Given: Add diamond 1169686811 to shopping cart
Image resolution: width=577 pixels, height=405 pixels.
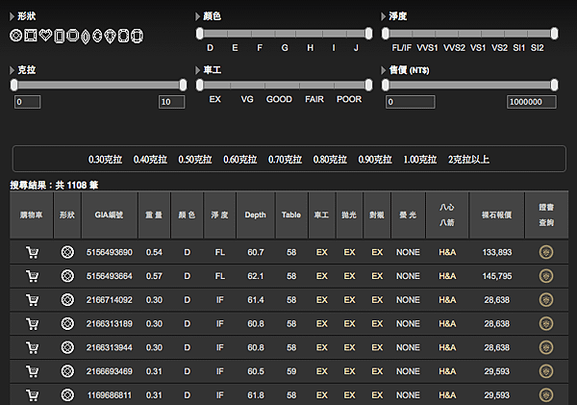Looking at the screenshot, I should (x=32, y=395).
